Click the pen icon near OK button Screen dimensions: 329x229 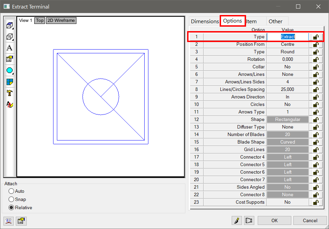[236, 220]
